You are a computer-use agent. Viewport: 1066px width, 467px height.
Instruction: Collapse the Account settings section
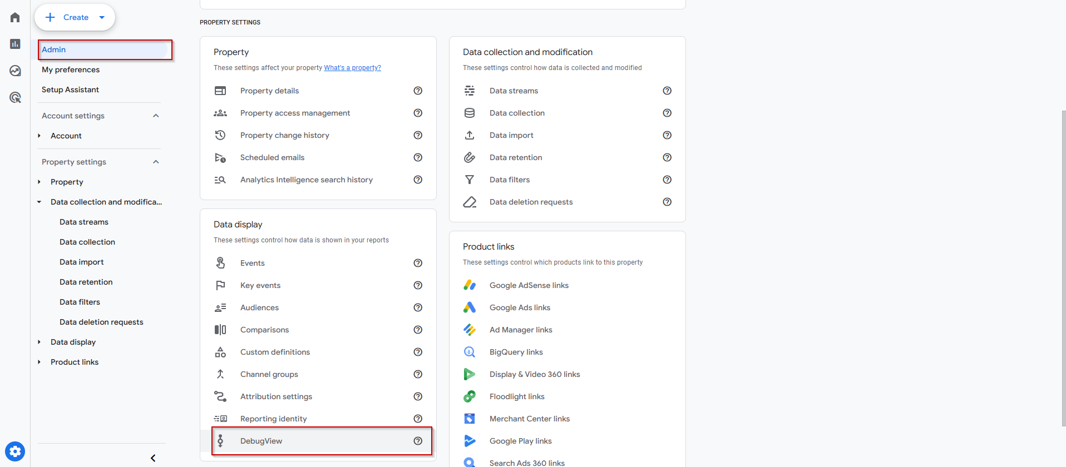point(156,116)
